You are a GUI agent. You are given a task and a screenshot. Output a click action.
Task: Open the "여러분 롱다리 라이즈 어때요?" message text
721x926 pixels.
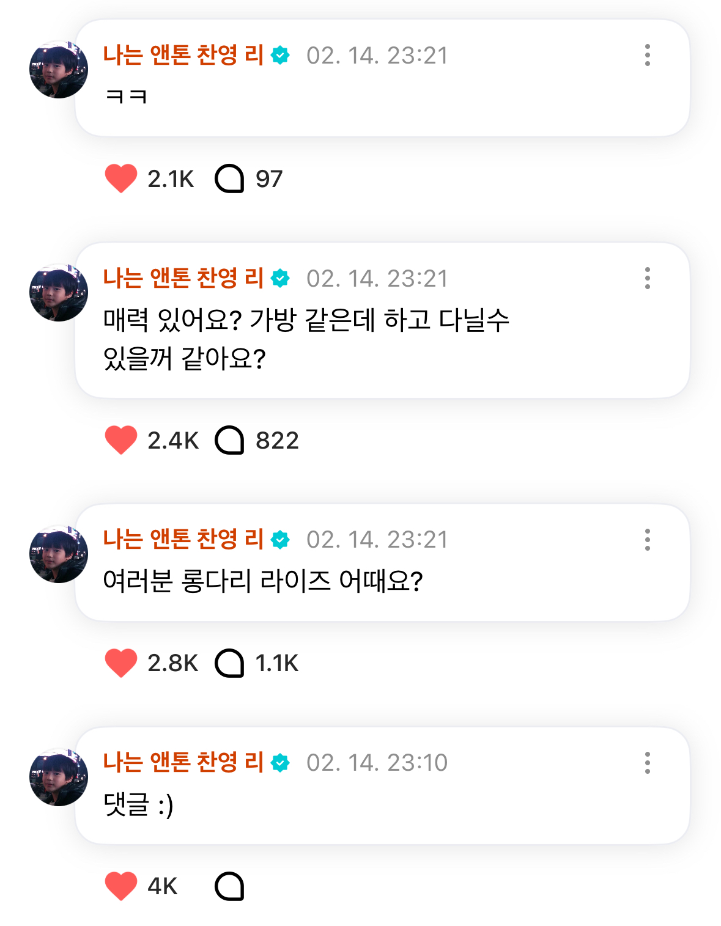click(263, 581)
